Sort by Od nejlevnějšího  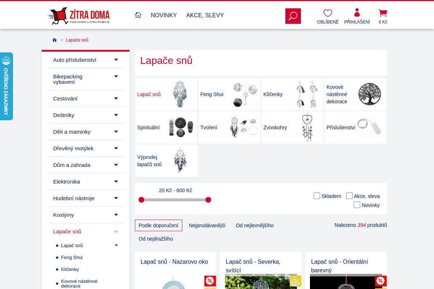(255, 225)
